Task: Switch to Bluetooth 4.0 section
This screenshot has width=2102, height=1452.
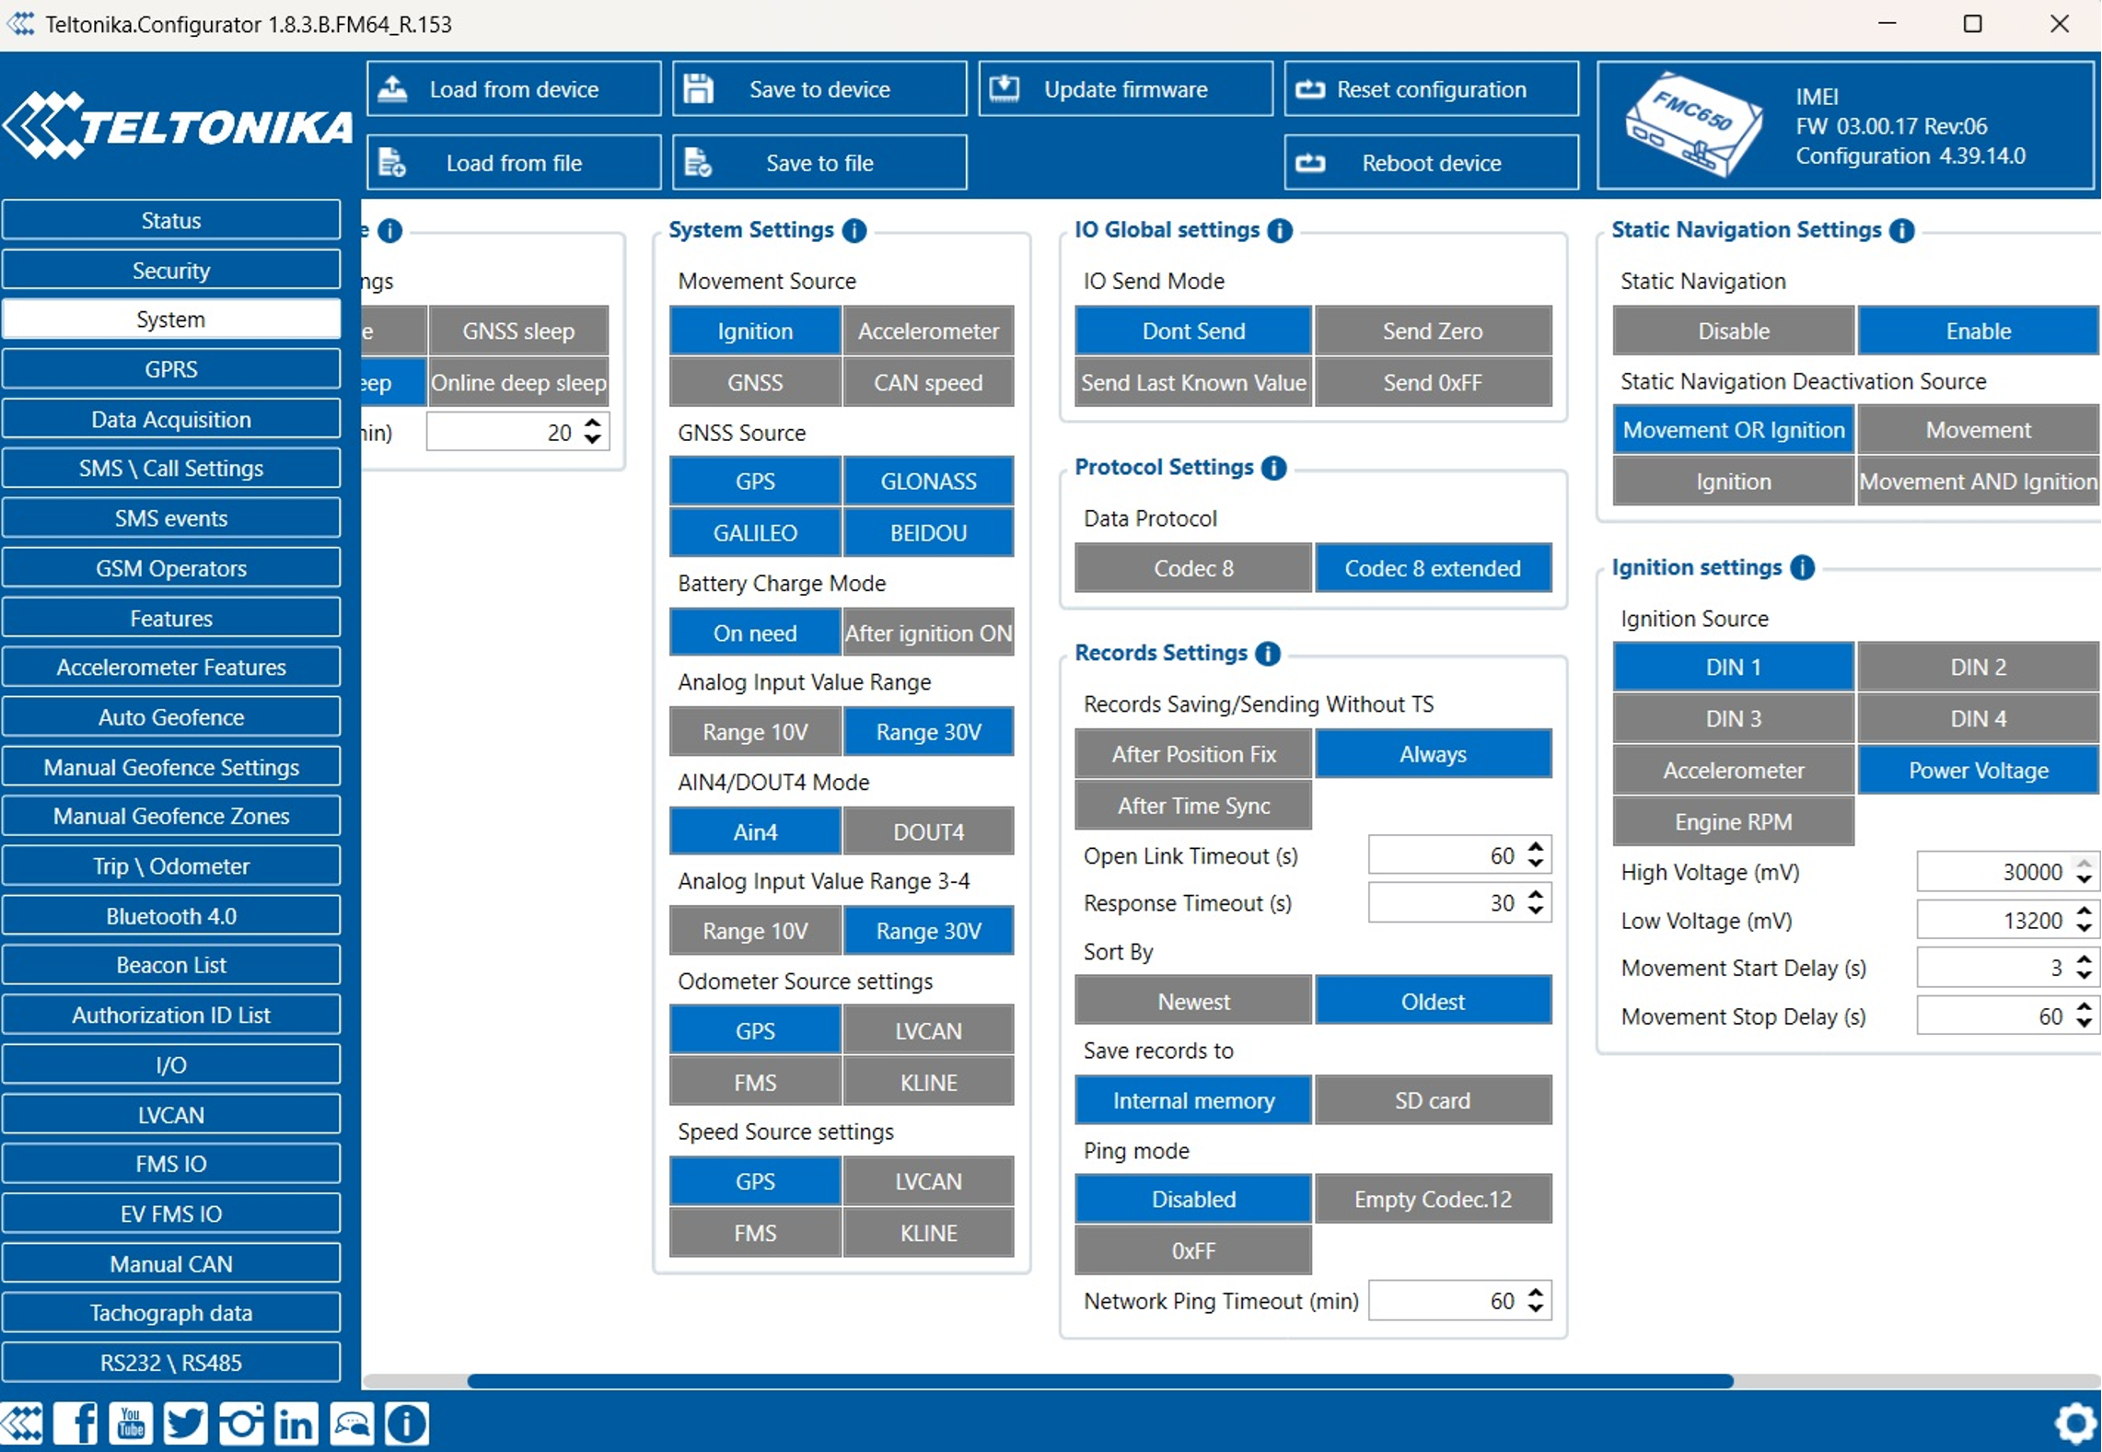Action: pos(171,917)
